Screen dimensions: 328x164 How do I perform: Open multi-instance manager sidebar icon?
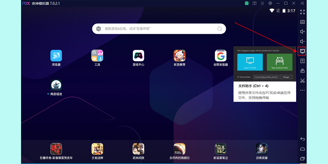tap(302, 71)
